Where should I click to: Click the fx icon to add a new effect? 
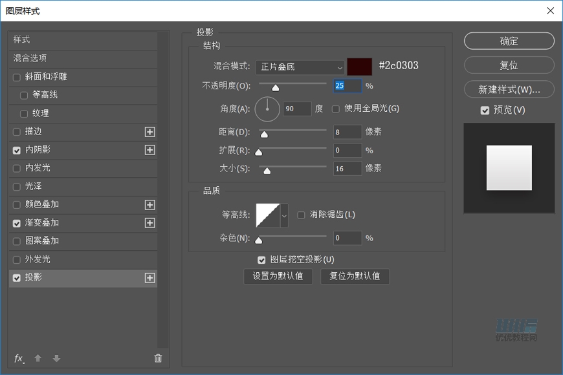(17, 358)
